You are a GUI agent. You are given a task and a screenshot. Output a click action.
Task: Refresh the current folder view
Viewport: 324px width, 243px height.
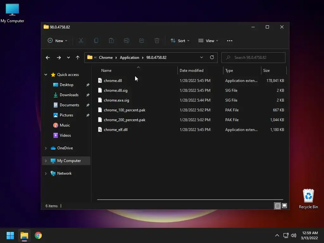(x=212, y=58)
